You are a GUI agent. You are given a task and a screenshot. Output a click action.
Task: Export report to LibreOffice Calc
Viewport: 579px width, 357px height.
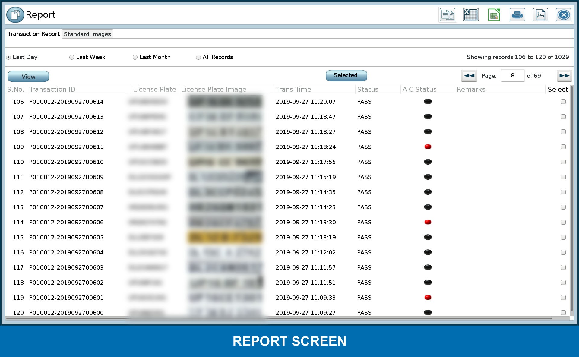494,15
